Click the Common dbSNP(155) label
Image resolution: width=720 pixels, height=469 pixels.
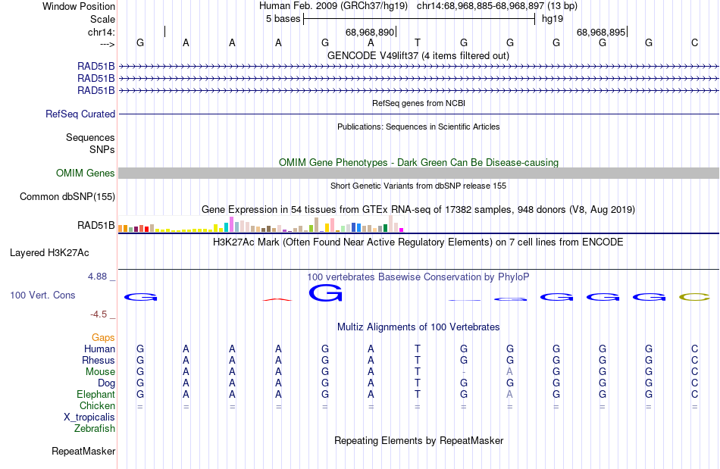(67, 196)
